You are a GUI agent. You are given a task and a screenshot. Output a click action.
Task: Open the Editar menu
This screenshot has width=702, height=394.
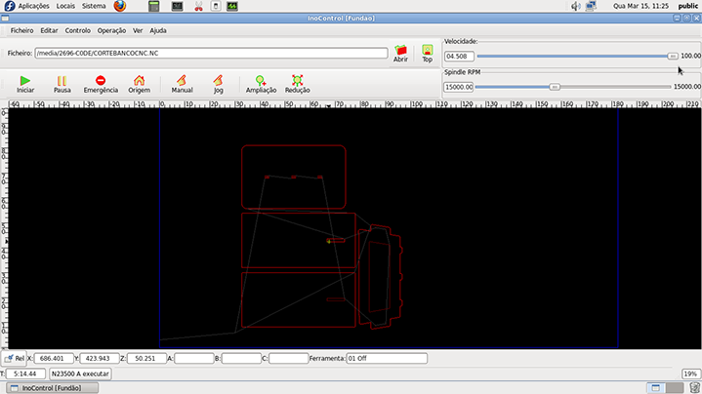49,30
